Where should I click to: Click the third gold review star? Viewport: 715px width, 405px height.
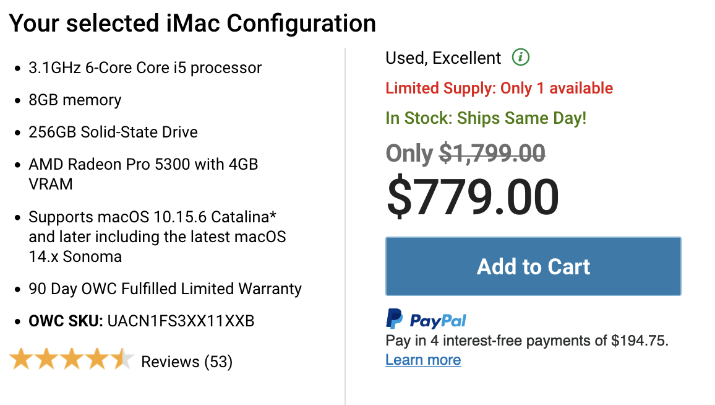[x=72, y=359]
